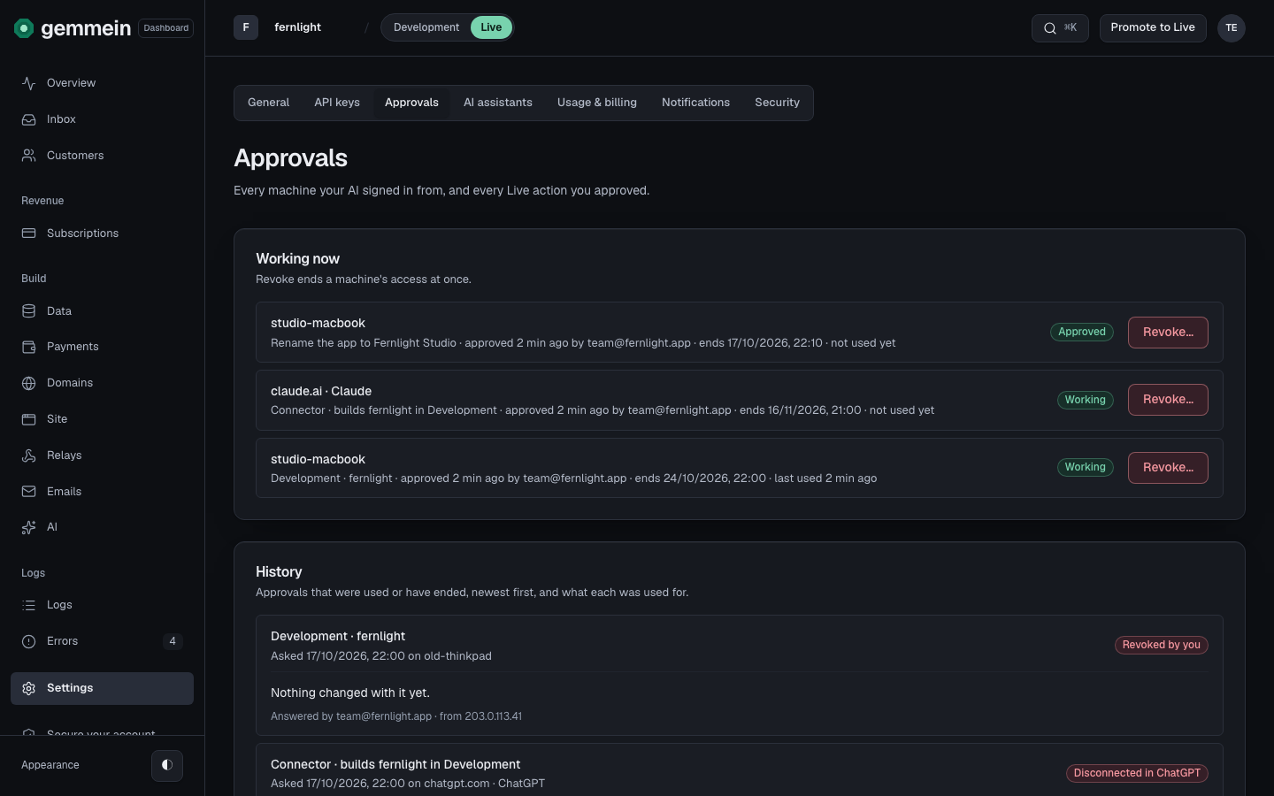Go to the Security tab

click(778, 103)
